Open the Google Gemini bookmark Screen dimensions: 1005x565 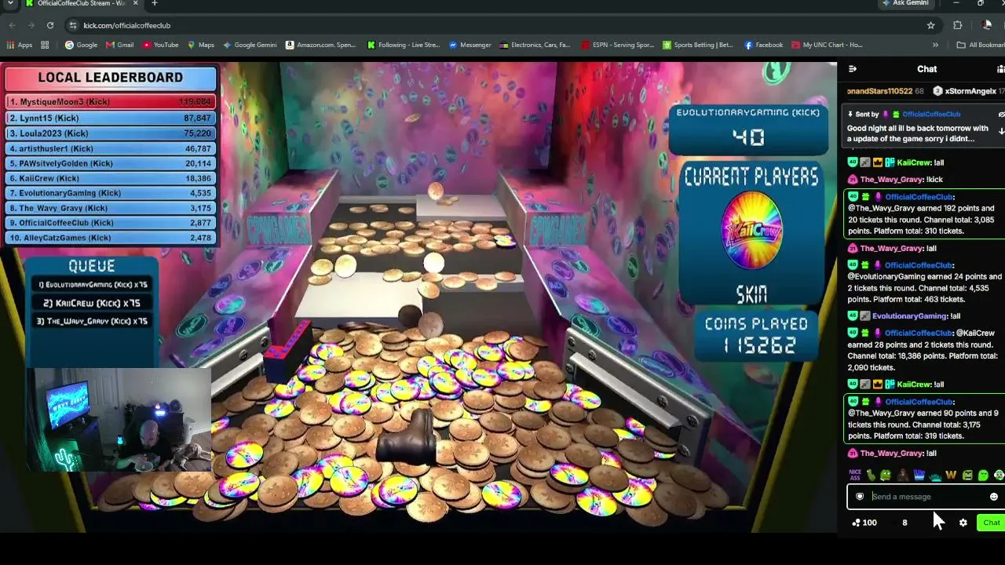(250, 45)
